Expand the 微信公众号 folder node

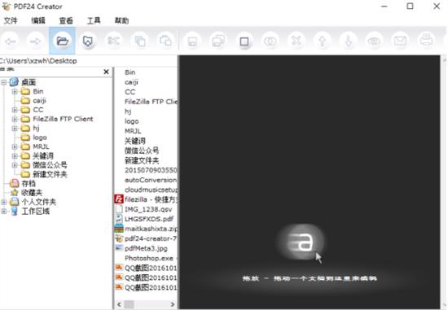click(x=15, y=165)
